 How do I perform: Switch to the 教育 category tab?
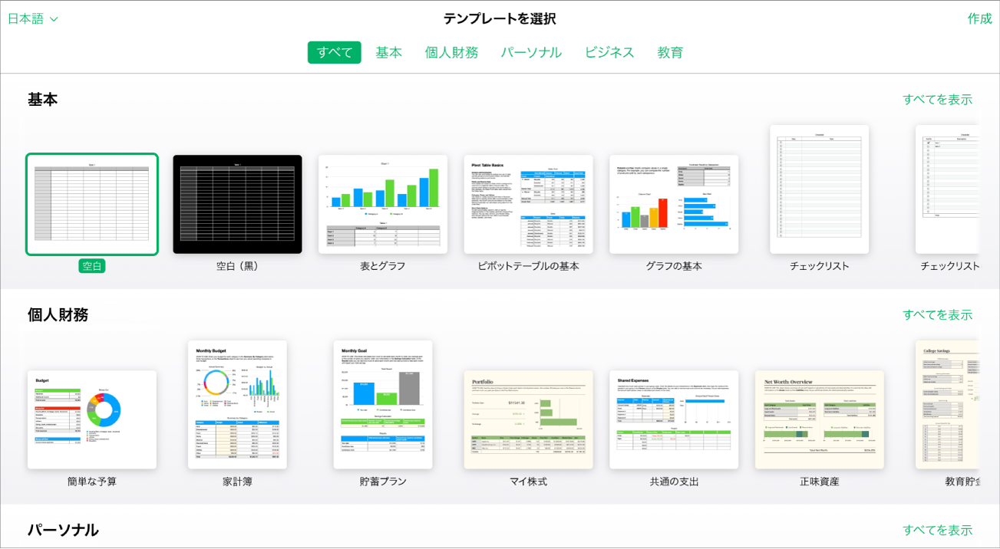coord(671,52)
